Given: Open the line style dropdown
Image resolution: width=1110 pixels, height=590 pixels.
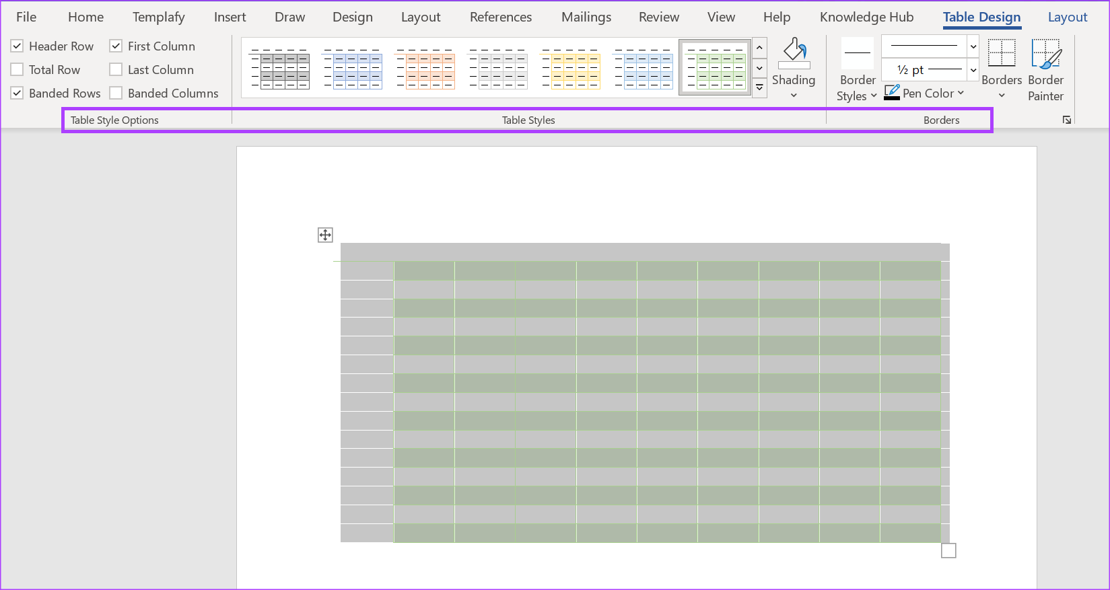Looking at the screenshot, I should tap(973, 46).
